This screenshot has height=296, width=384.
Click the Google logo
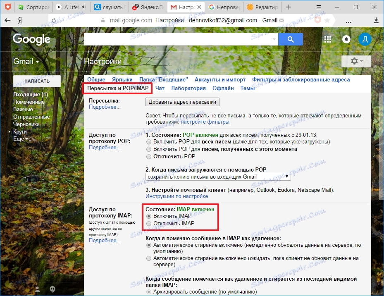(x=31, y=39)
